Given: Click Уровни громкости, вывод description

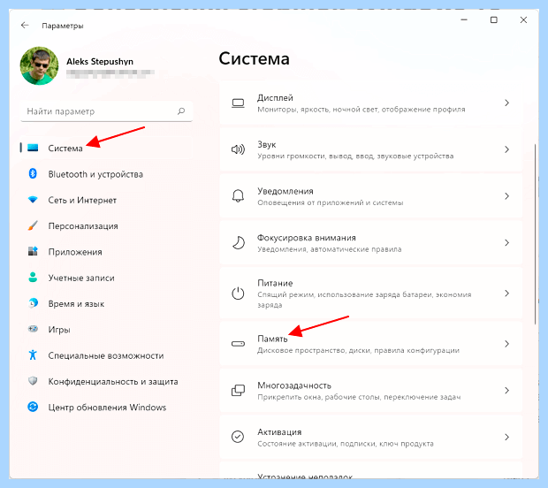Looking at the screenshot, I should click(355, 156).
